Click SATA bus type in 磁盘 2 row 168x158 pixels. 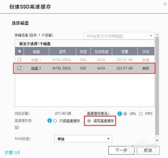click(x=101, y=68)
